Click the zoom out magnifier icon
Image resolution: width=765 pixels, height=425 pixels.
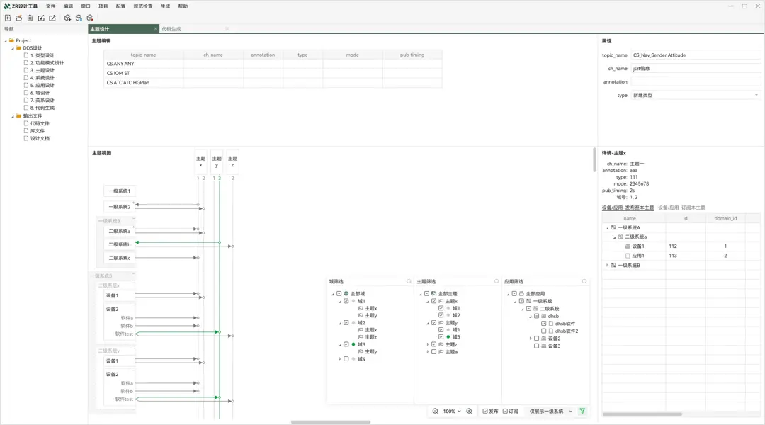[x=436, y=412]
